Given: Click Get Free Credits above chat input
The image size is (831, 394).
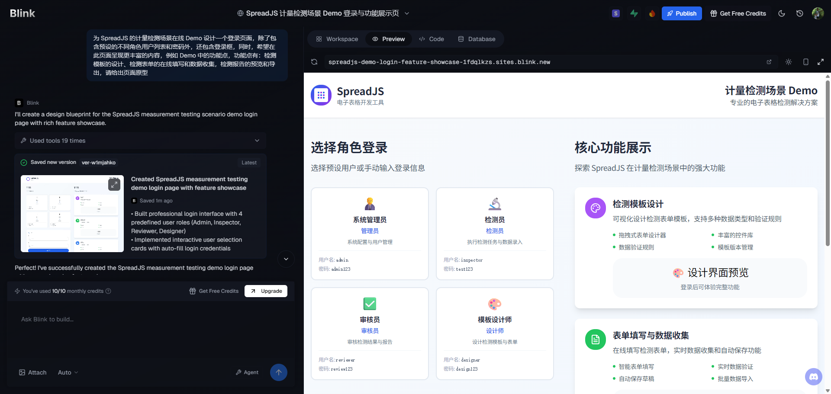Looking at the screenshot, I should pos(214,291).
